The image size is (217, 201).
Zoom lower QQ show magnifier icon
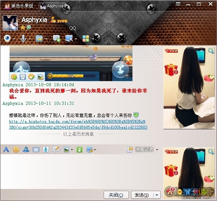click(211, 152)
